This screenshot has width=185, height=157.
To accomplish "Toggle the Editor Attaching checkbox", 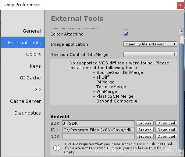I will (x=126, y=34).
